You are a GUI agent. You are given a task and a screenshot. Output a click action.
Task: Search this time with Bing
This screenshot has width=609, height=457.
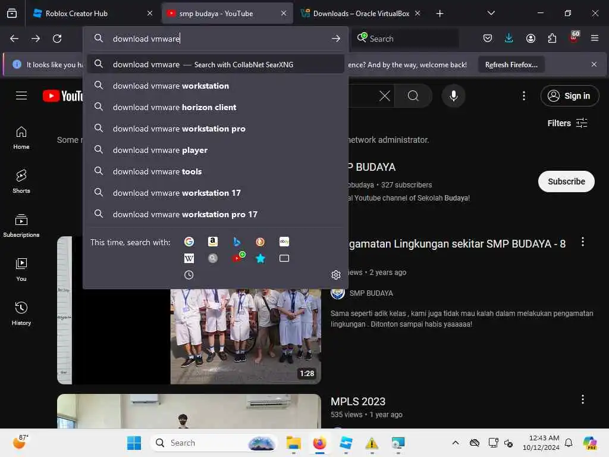tap(237, 242)
